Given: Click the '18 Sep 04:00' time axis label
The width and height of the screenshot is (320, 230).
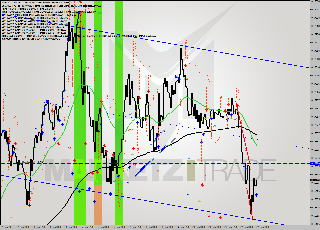Looking at the screenshot, I should [151, 227].
